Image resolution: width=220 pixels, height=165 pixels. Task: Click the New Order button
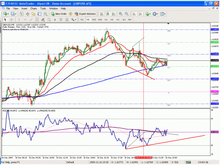[59, 14]
